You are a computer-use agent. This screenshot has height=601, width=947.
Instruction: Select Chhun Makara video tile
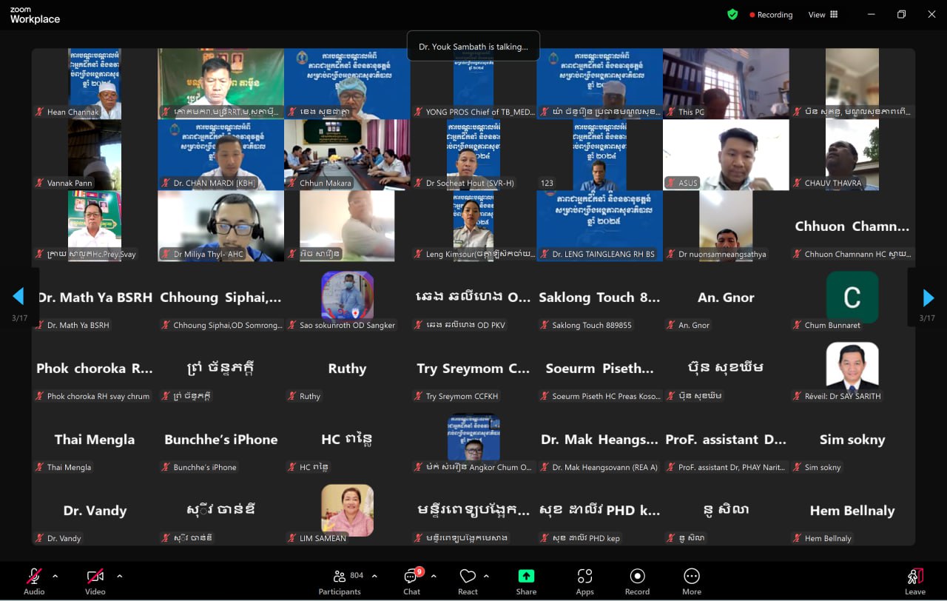(347, 155)
